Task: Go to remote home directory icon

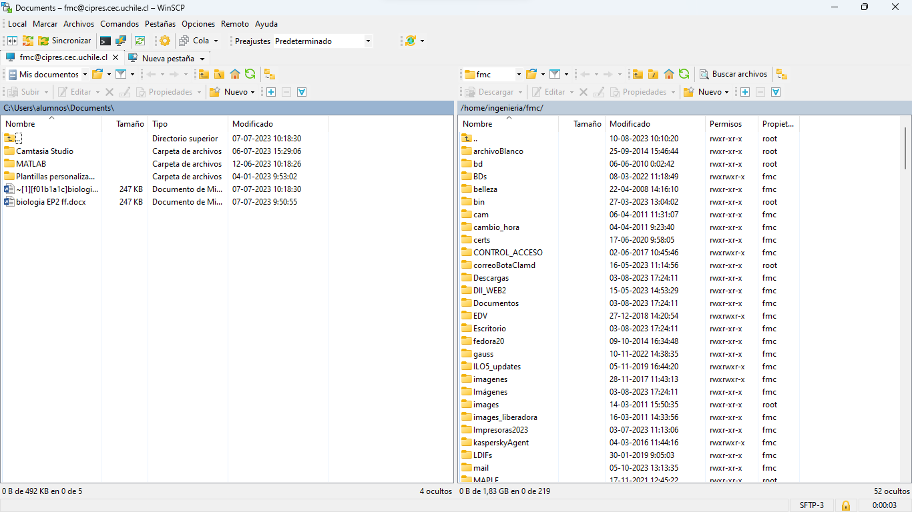Action: click(x=668, y=74)
